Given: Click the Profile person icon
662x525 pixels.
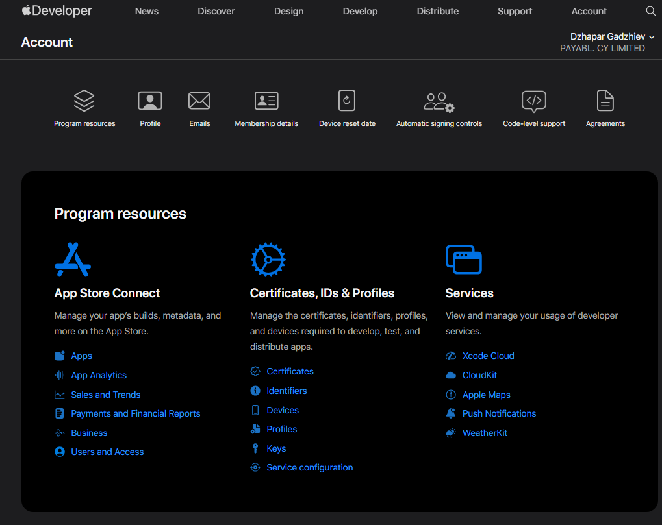Looking at the screenshot, I should 150,101.
